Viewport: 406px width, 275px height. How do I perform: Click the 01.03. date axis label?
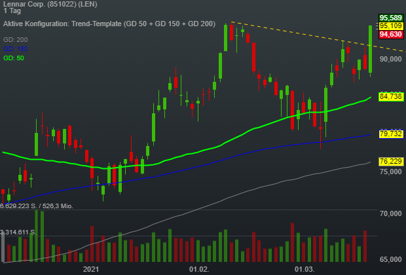[x=304, y=269]
